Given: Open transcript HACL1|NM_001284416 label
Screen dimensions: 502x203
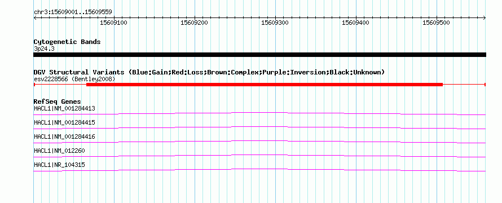Looking at the screenshot, I should (64, 136).
